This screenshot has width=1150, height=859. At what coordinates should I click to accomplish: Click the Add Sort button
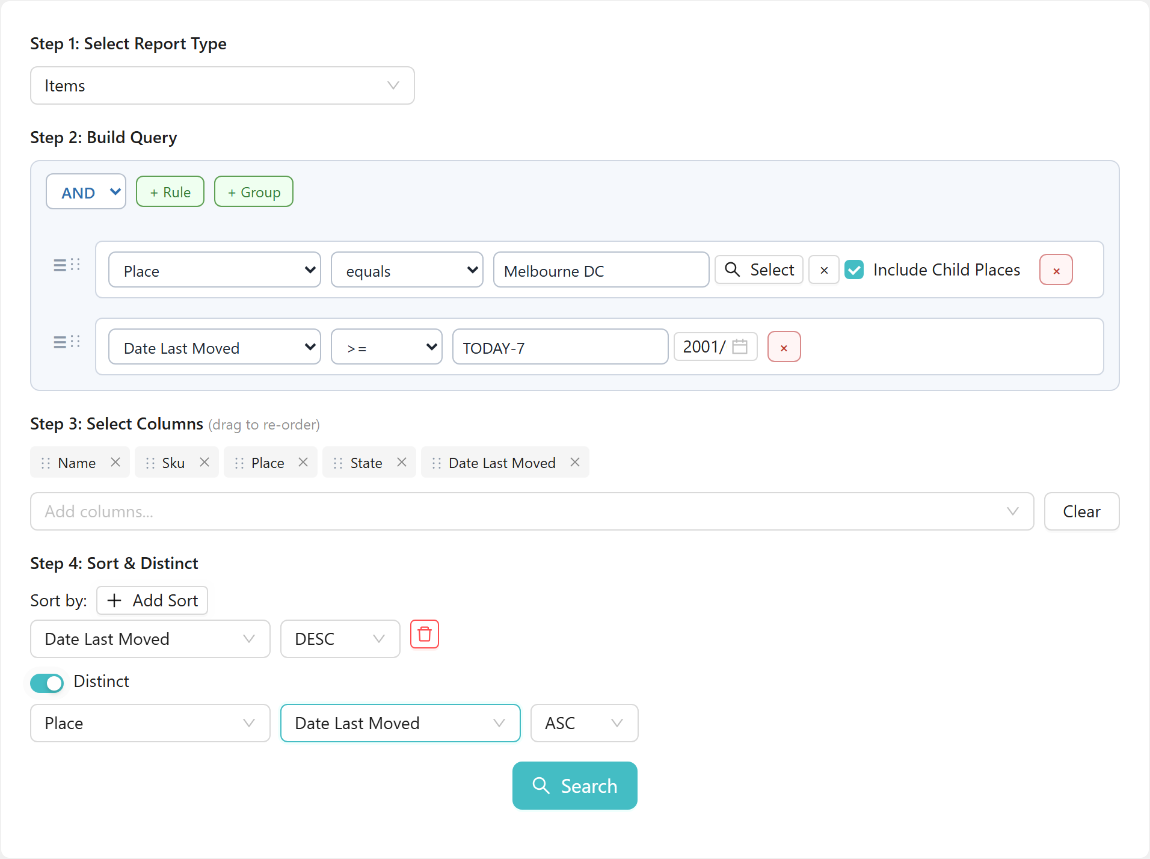point(152,600)
